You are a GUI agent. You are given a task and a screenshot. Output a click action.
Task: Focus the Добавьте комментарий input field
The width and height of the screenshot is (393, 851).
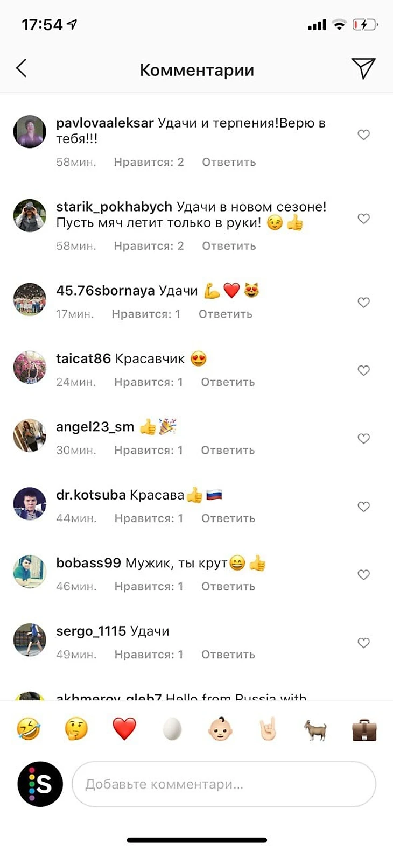(224, 784)
